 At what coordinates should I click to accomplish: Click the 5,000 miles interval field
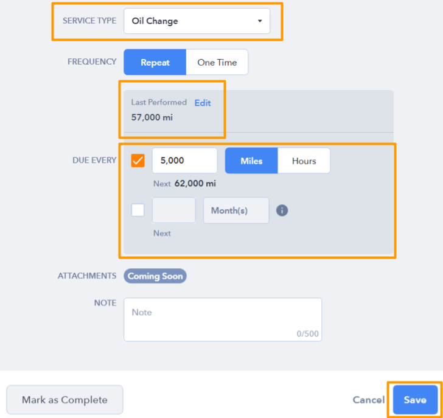[185, 161]
